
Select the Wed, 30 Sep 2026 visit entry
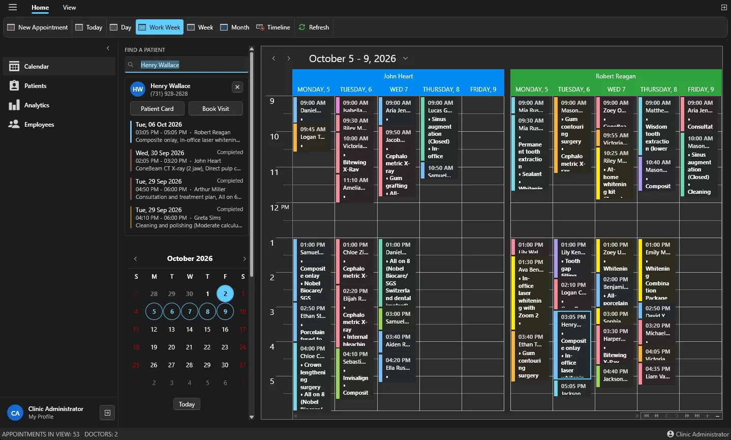pyautogui.click(x=187, y=161)
